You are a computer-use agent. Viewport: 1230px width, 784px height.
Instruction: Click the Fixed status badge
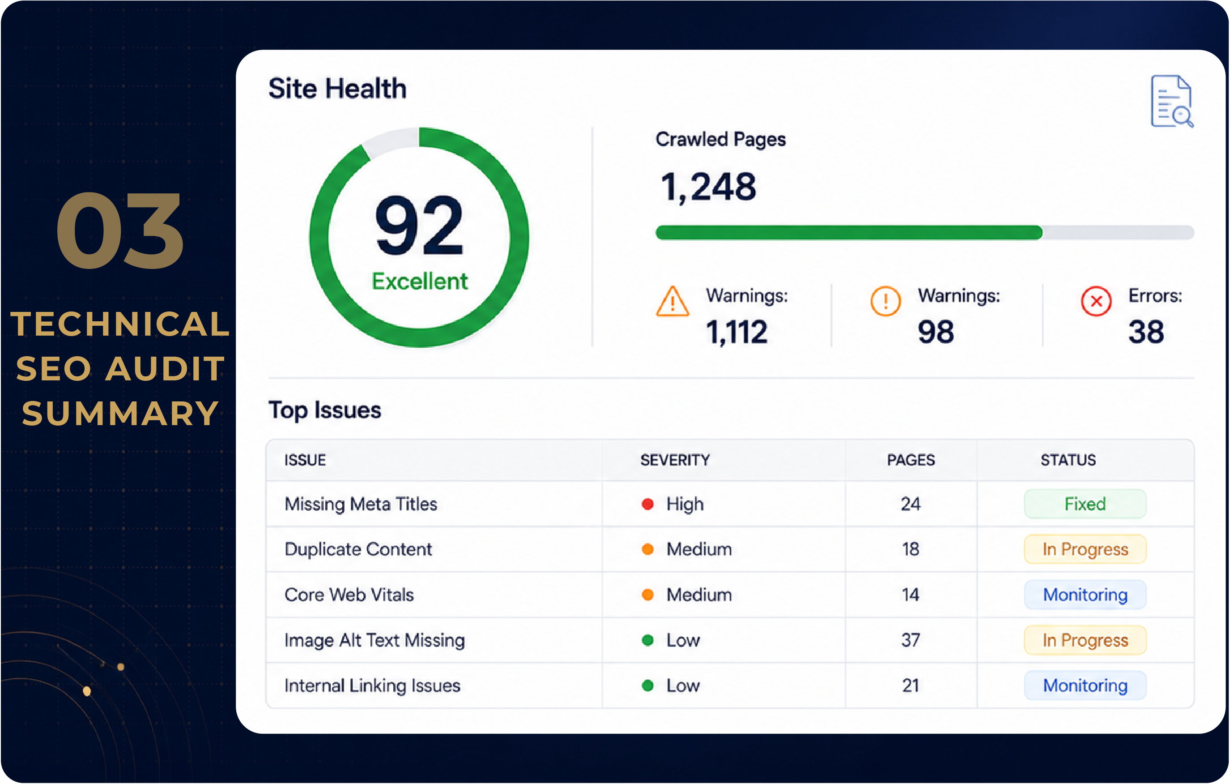1085,505
